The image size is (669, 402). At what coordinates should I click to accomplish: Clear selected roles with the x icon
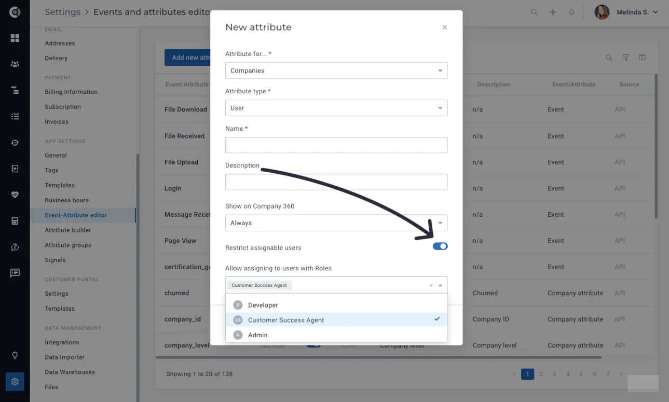click(431, 285)
